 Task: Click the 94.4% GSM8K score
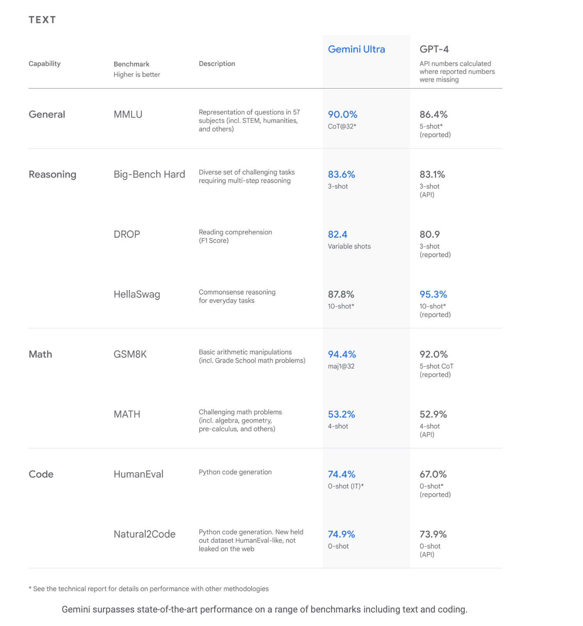[342, 354]
